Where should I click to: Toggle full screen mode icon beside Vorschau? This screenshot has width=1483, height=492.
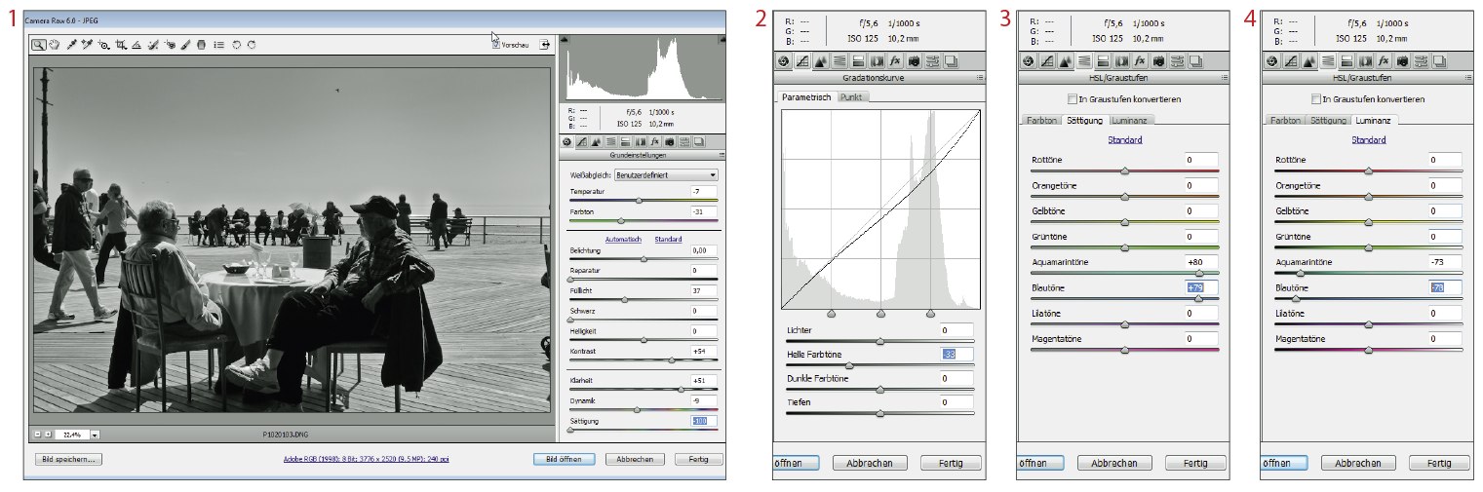[544, 44]
